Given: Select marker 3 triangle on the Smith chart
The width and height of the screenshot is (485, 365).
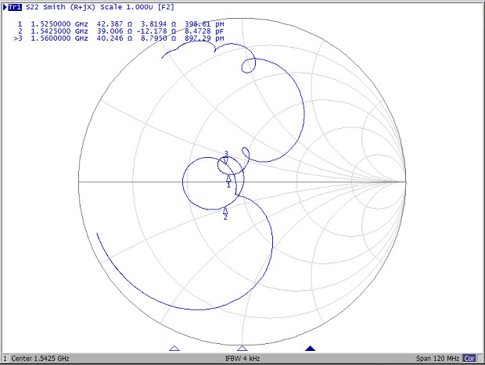Looking at the screenshot, I should tap(226, 160).
